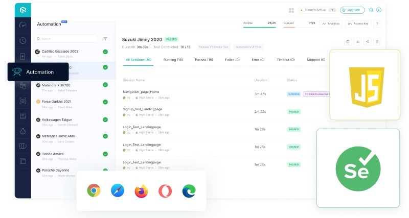This screenshot has height=218, width=409.
Task: Open the document log icon in sidebar
Action: point(23,116)
